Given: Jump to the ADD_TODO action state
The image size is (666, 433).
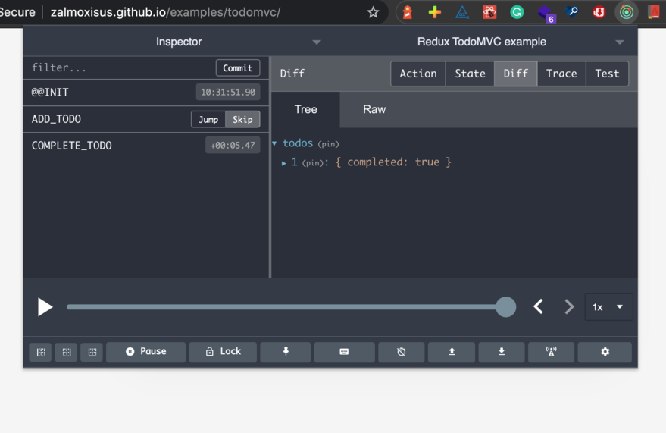Looking at the screenshot, I should click(208, 119).
